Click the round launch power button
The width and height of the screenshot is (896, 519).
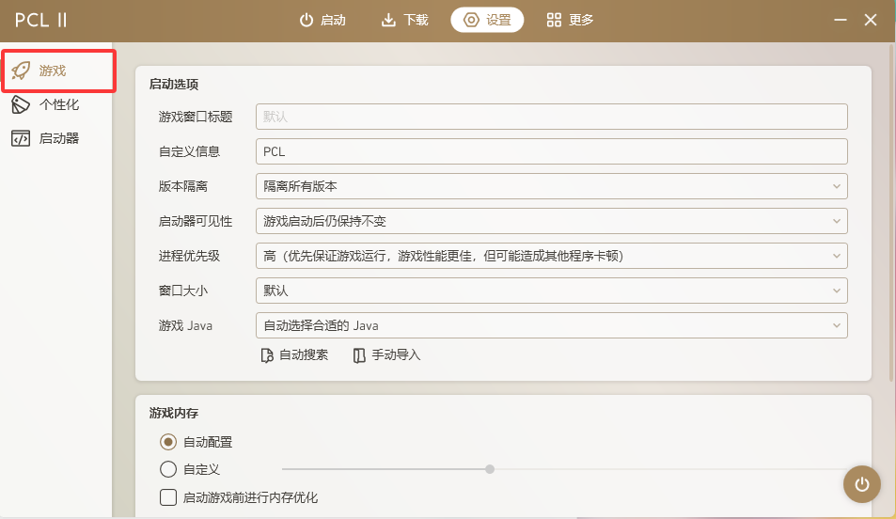pyautogui.click(x=862, y=484)
